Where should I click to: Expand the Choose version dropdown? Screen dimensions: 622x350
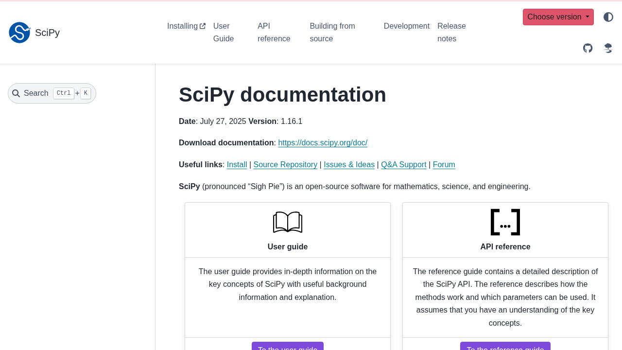pyautogui.click(x=558, y=17)
